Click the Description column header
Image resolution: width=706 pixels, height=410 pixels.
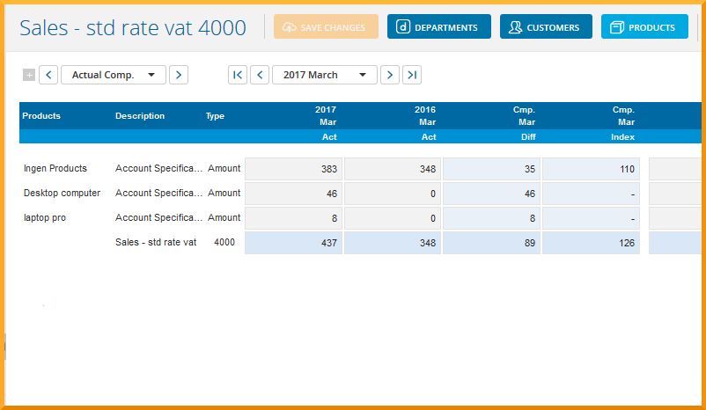[x=140, y=116]
